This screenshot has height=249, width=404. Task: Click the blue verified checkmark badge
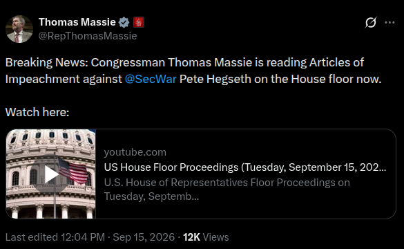(x=124, y=22)
